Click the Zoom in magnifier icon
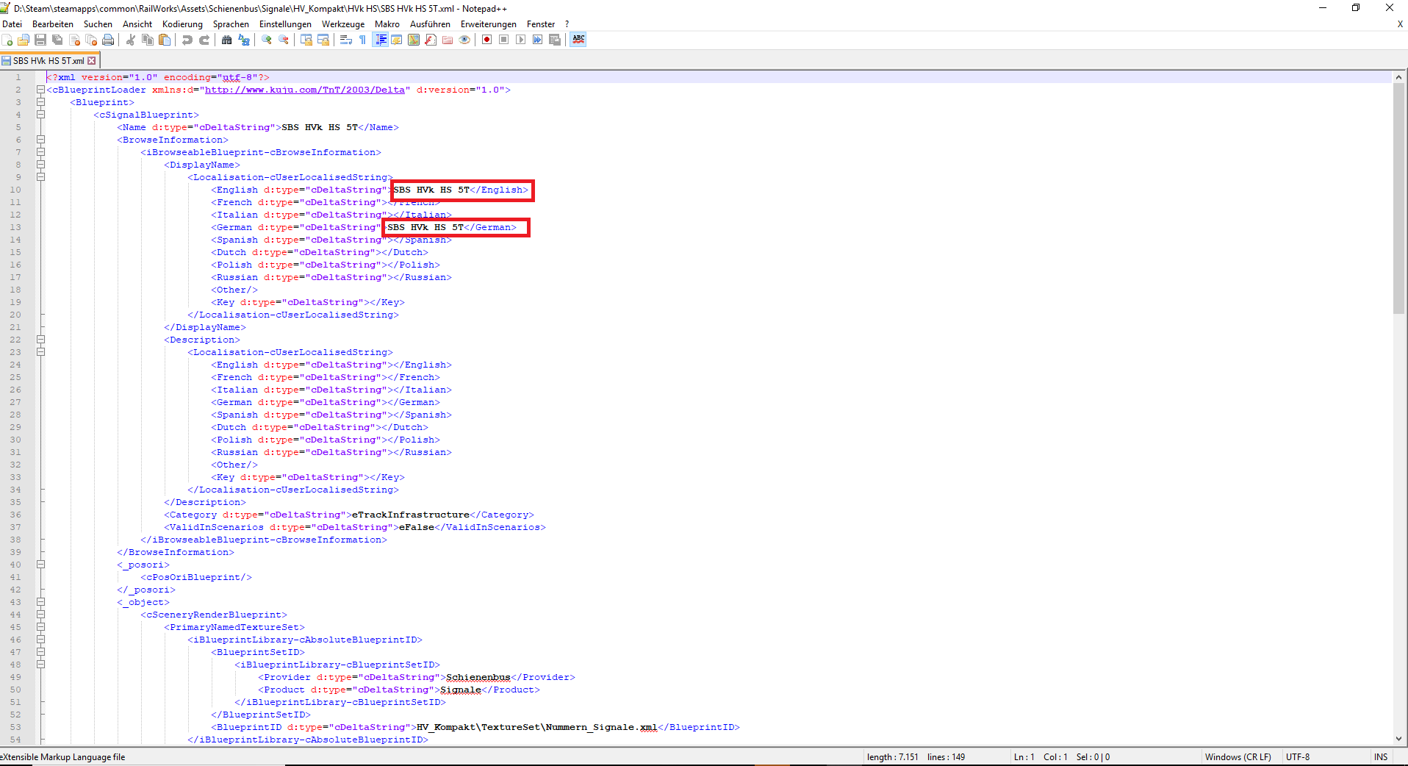Viewport: 1408px width, 766px height. pyautogui.click(x=267, y=40)
